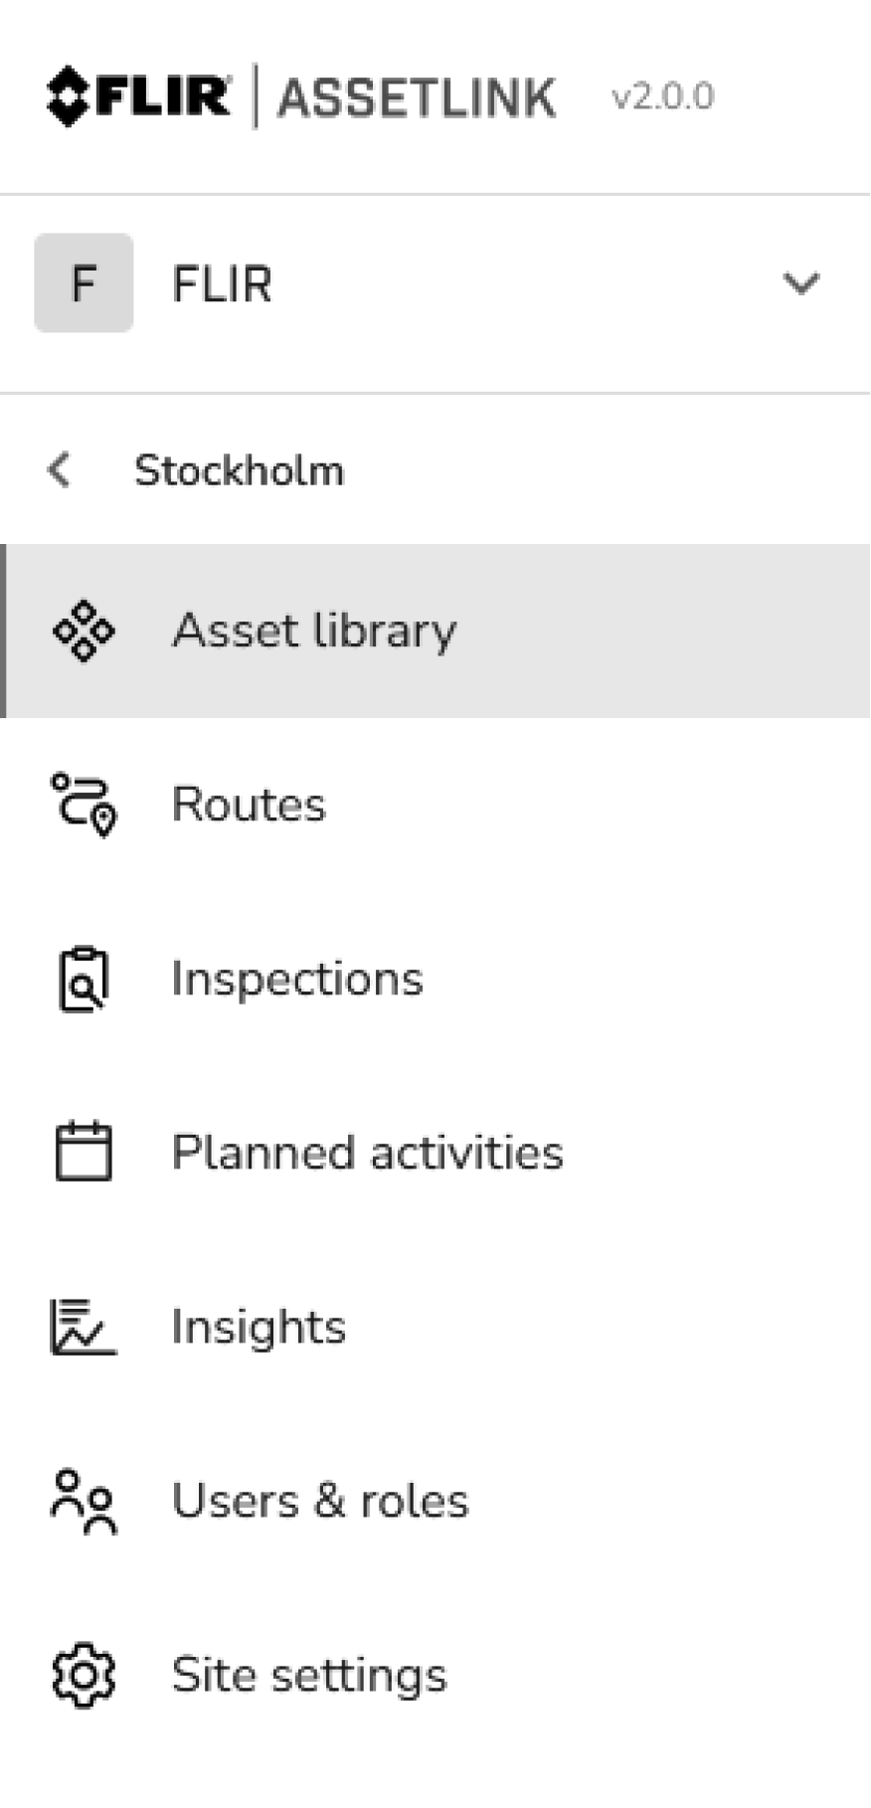
Task: Select the Inspections menu label
Action: (297, 979)
